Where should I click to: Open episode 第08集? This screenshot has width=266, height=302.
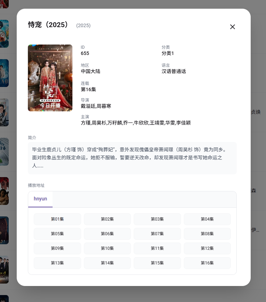(207, 234)
